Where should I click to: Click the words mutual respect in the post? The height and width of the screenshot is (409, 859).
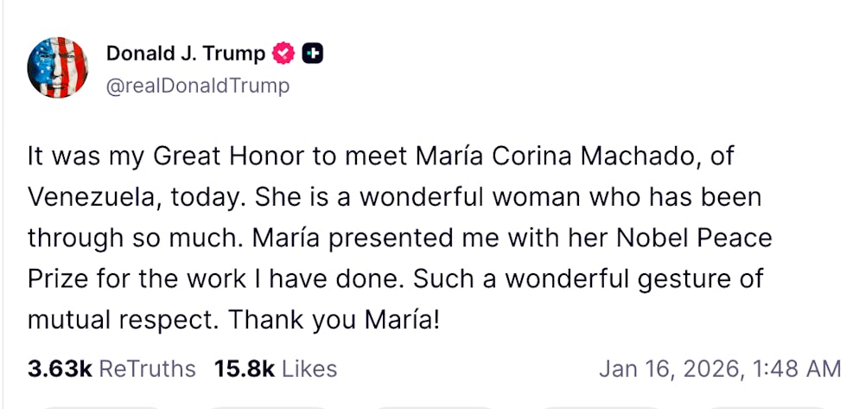point(121,320)
